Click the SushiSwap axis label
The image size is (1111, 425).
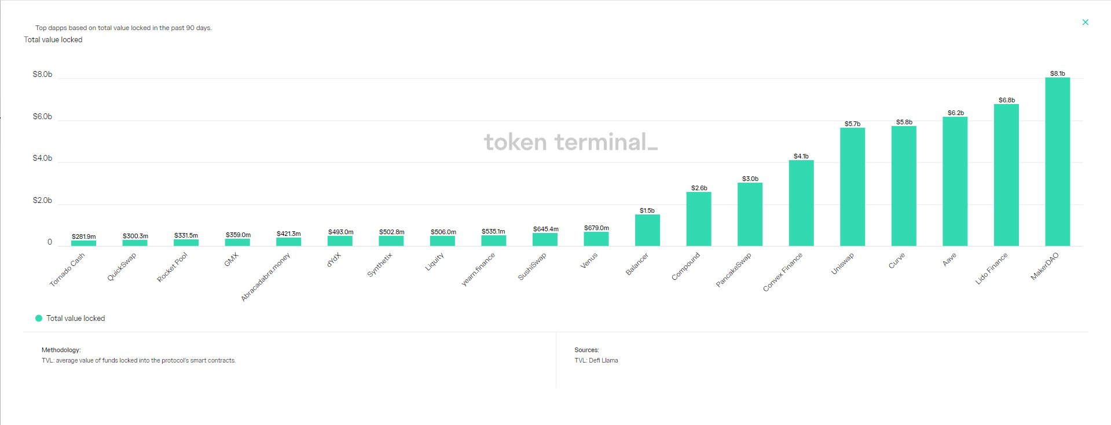coord(532,267)
